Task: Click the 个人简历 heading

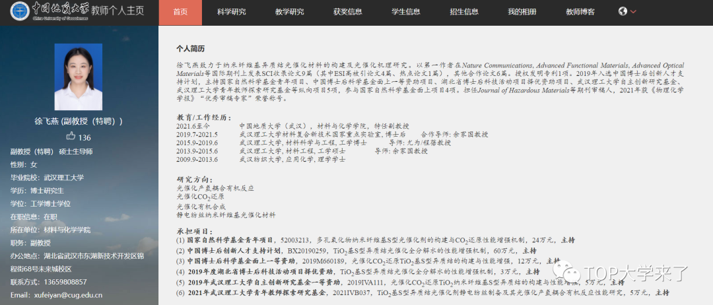Action: 190,49
